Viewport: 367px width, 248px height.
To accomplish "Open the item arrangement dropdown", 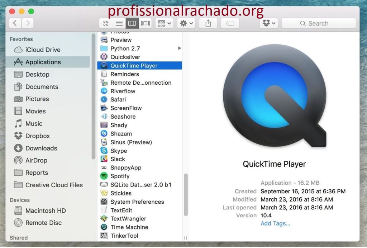I will click(164, 23).
